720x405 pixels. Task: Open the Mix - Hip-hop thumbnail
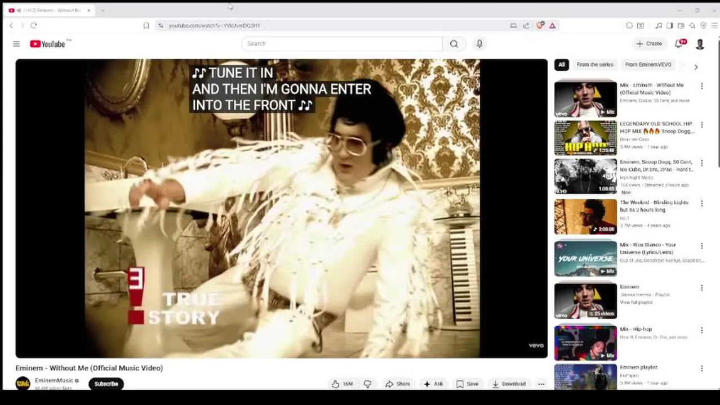point(585,343)
